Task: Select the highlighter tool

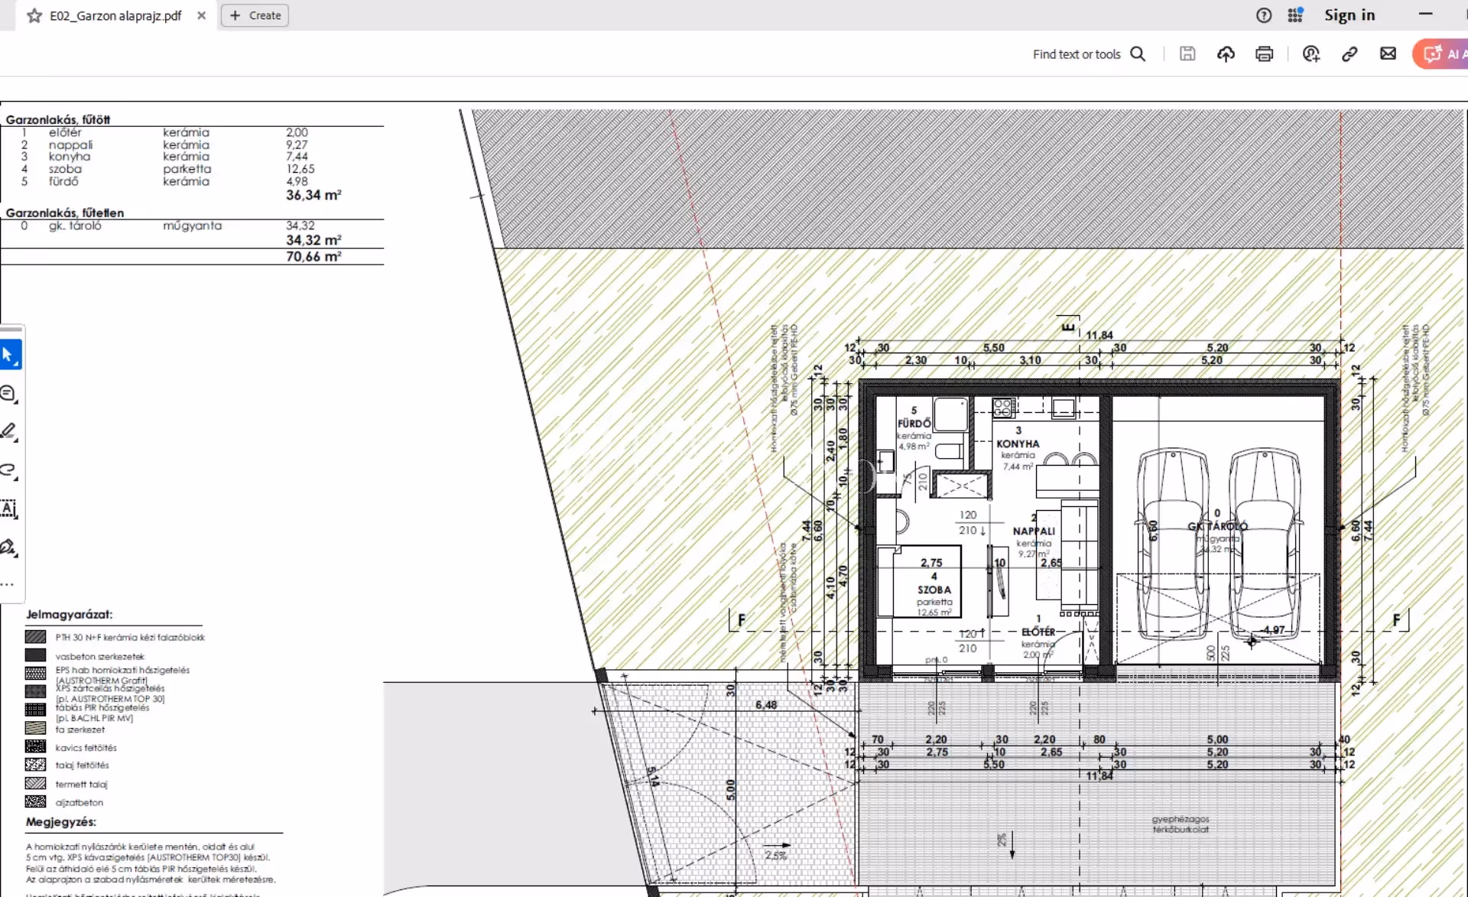Action: click(x=8, y=432)
